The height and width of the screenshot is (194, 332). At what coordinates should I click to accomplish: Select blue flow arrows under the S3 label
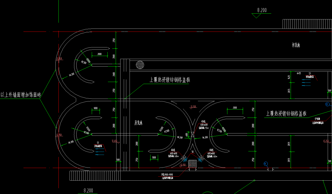pyautogui.click(x=307, y=83)
